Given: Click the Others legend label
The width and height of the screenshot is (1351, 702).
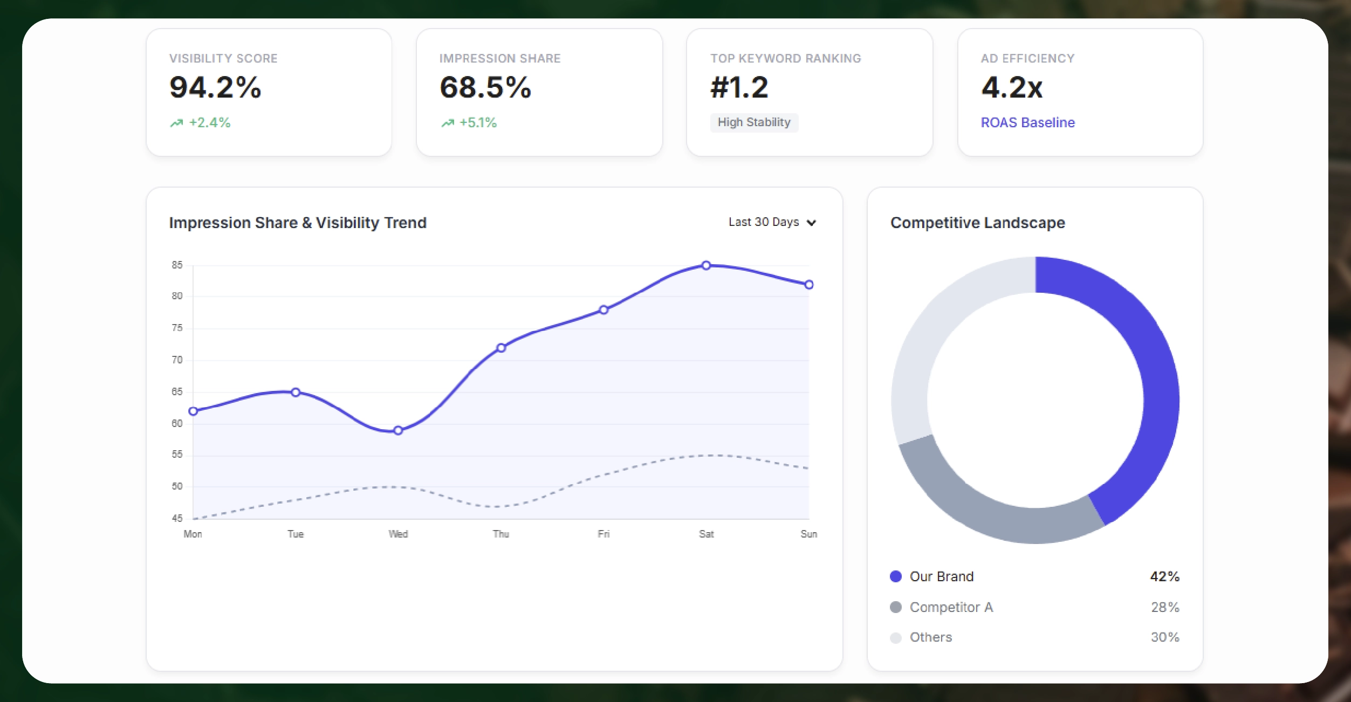Looking at the screenshot, I should [x=931, y=637].
